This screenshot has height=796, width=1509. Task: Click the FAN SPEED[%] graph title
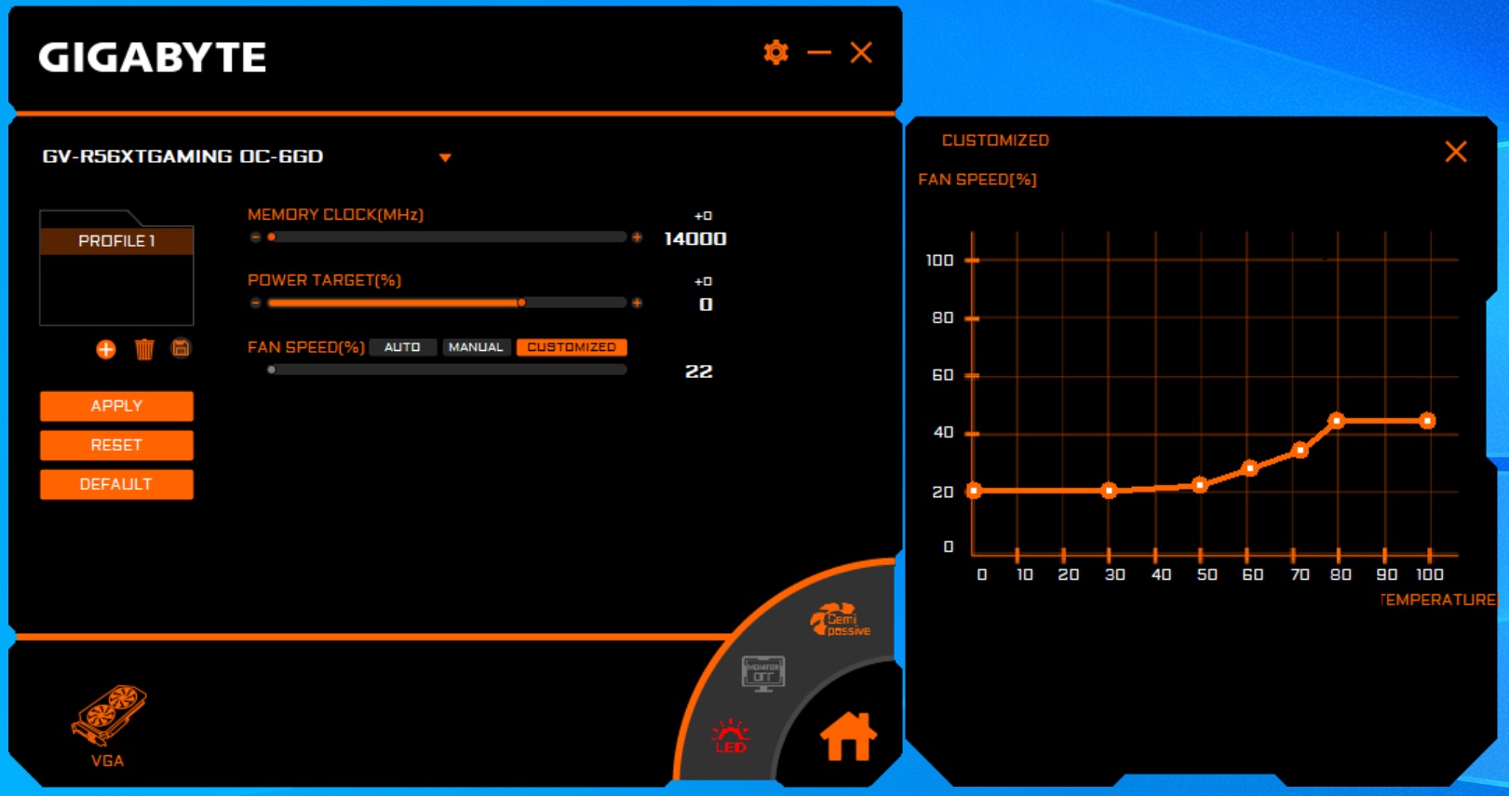tap(977, 180)
